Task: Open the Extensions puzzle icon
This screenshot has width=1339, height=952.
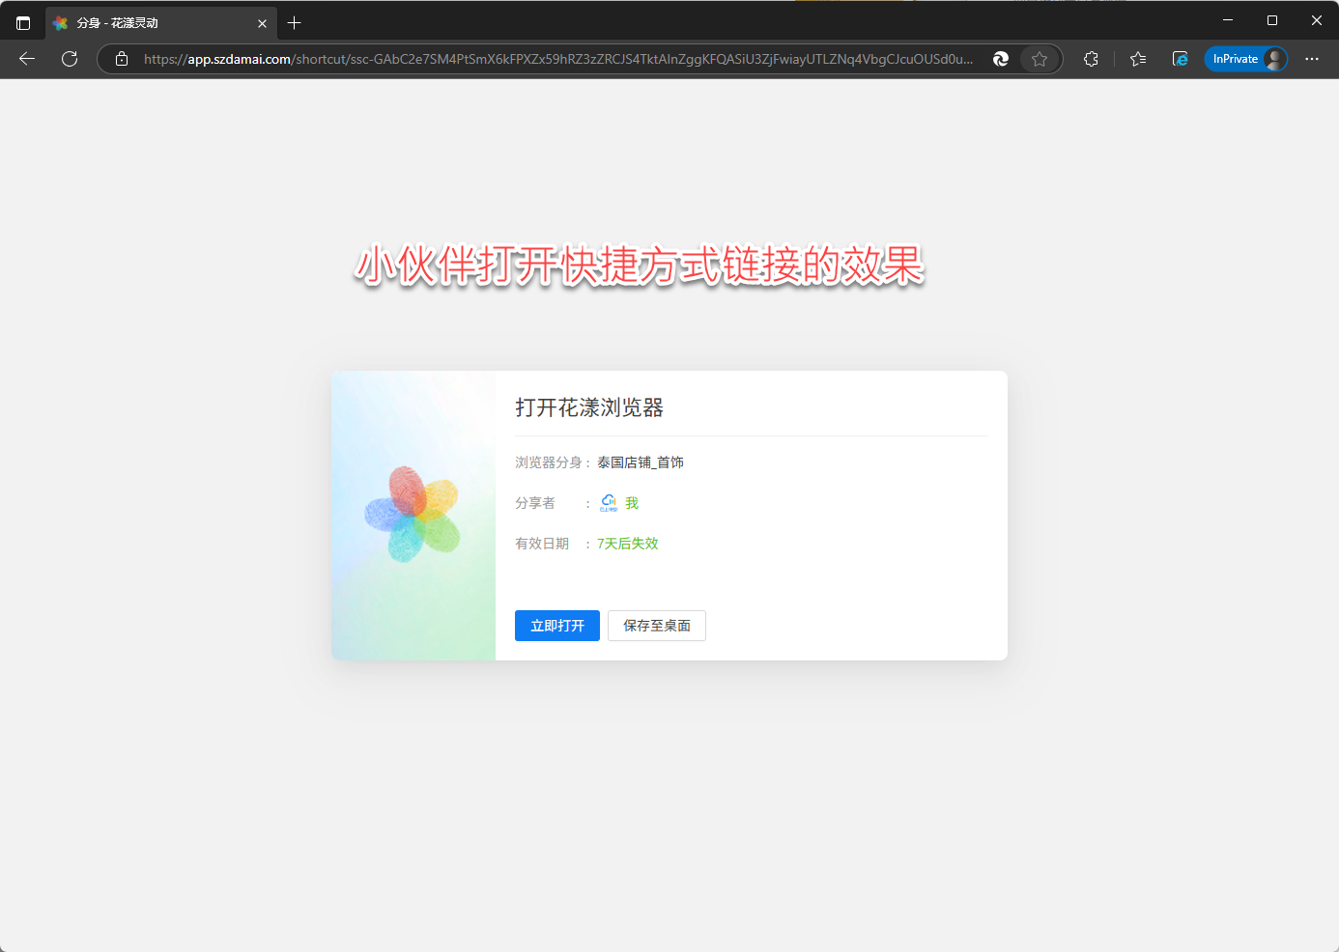Action: pyautogui.click(x=1092, y=59)
